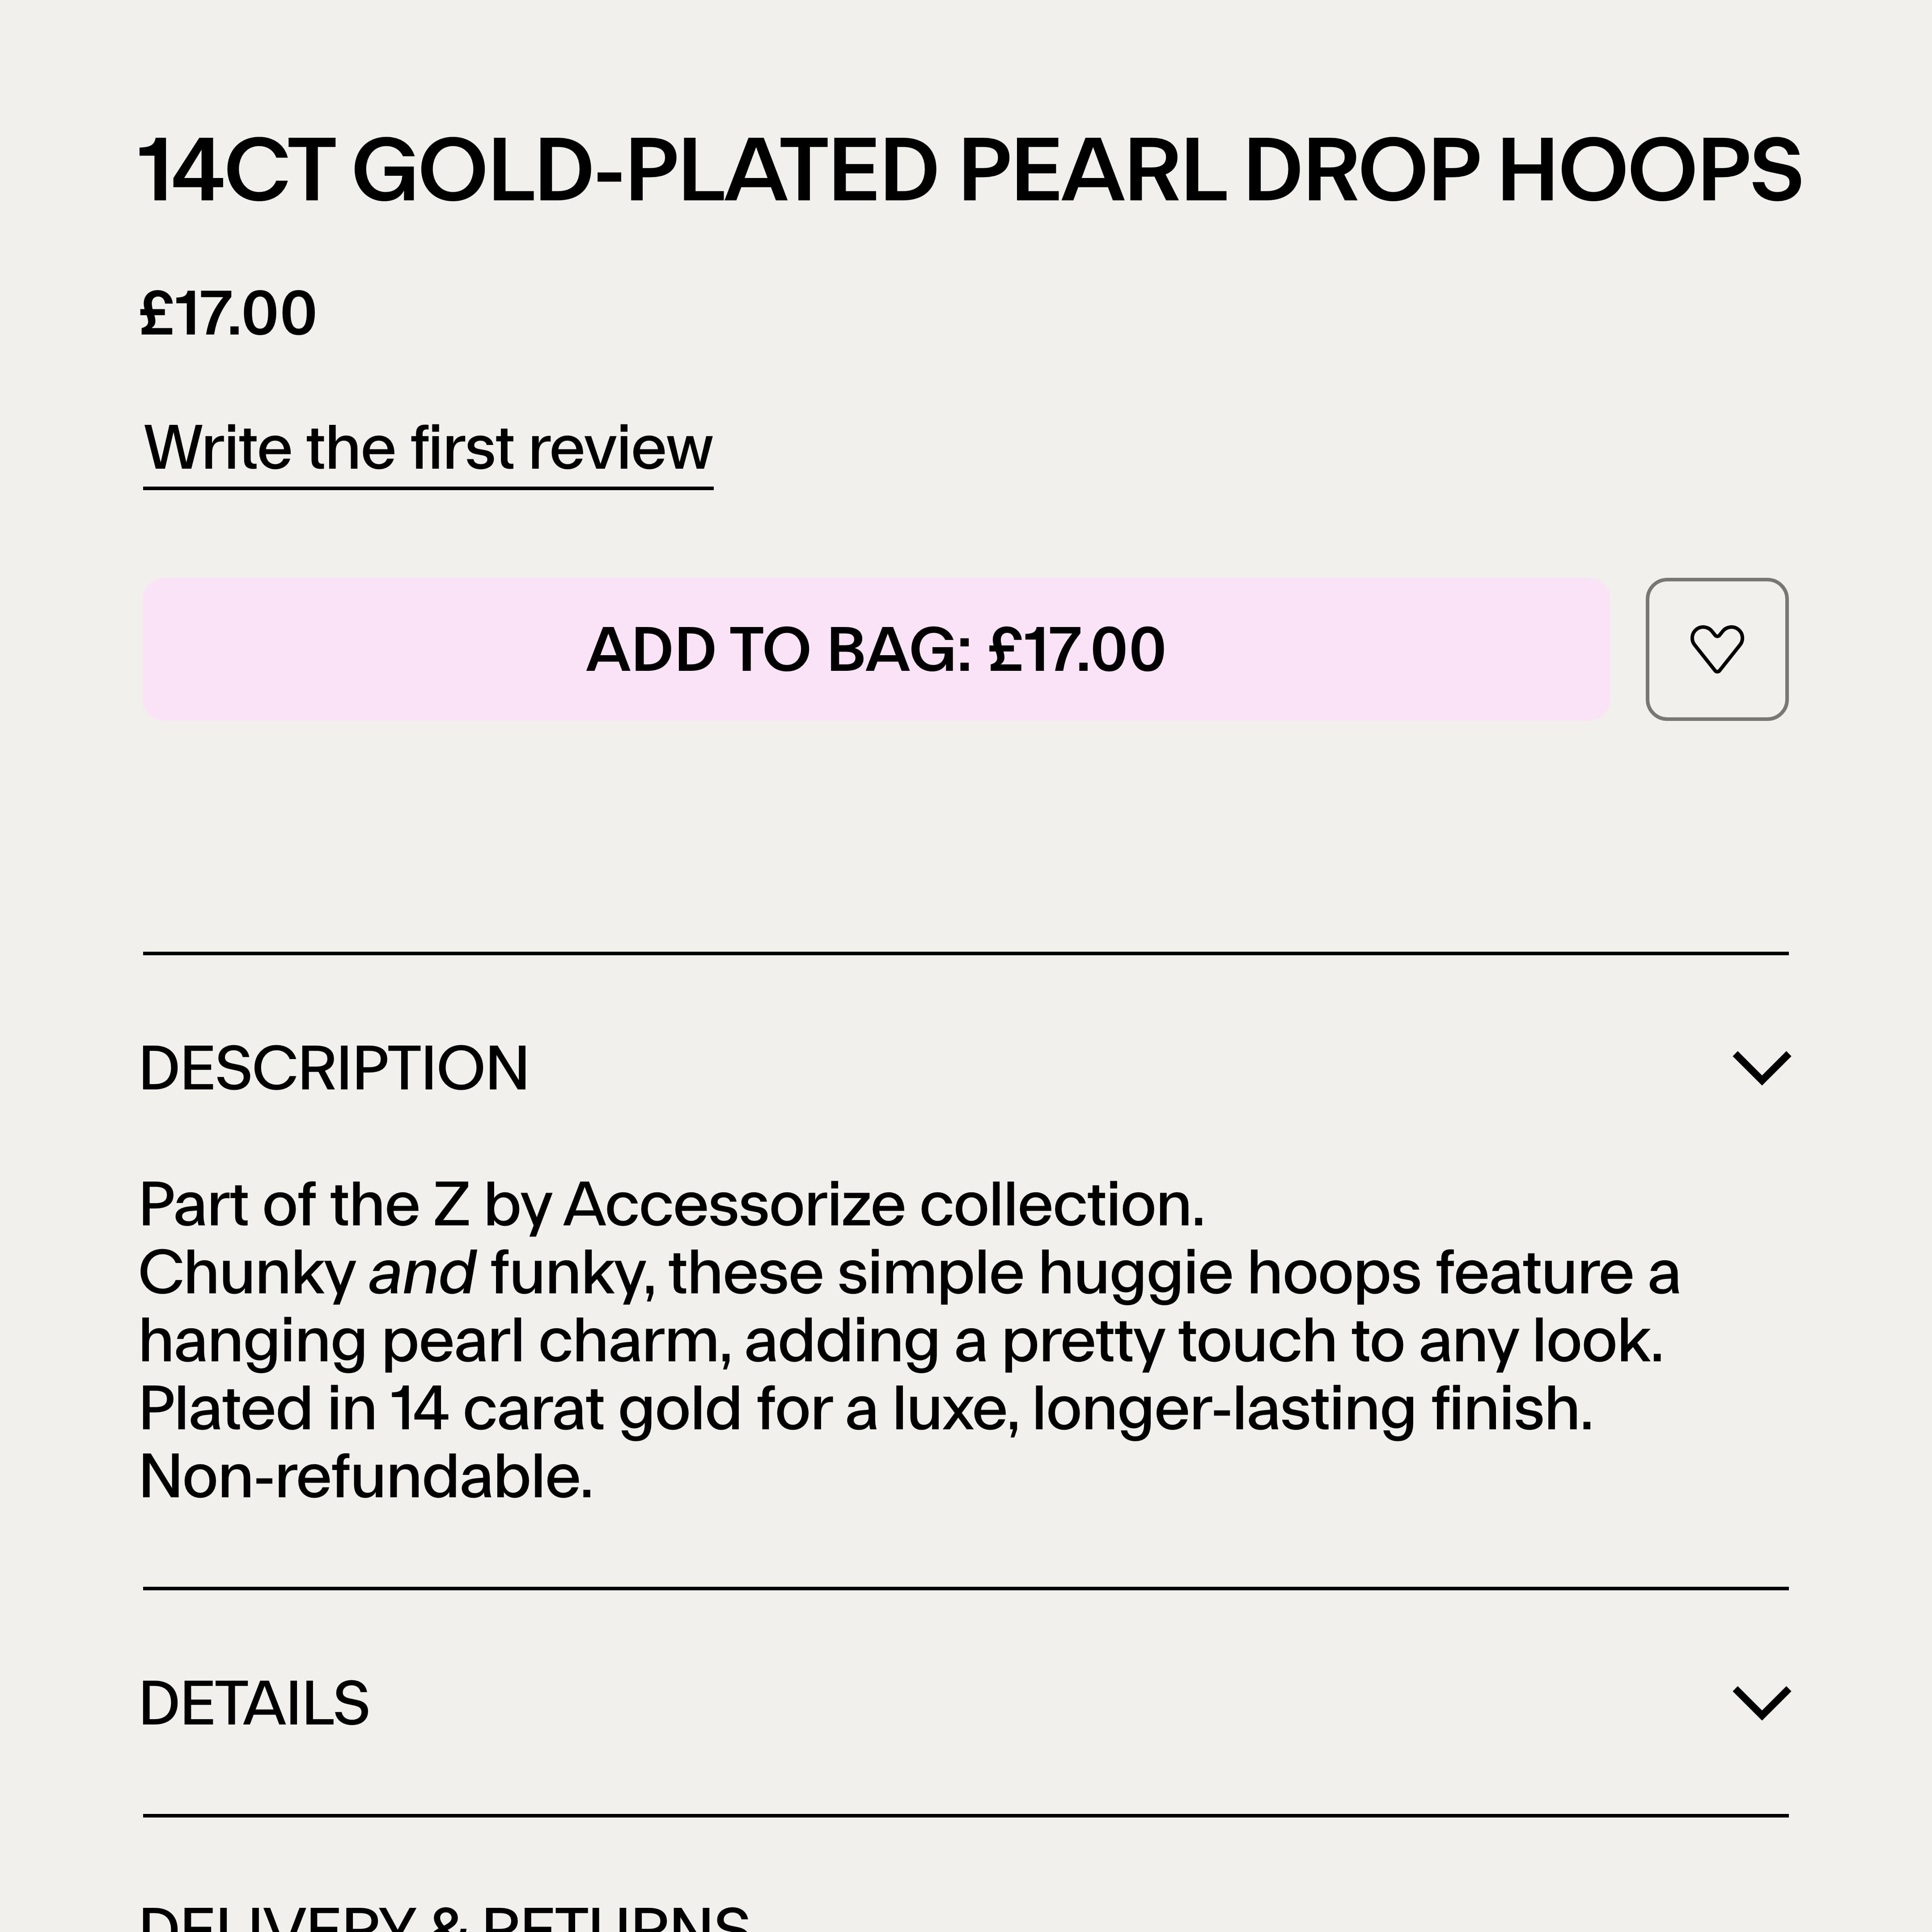
Task: Click the word review in the review link
Action: click(x=620, y=448)
